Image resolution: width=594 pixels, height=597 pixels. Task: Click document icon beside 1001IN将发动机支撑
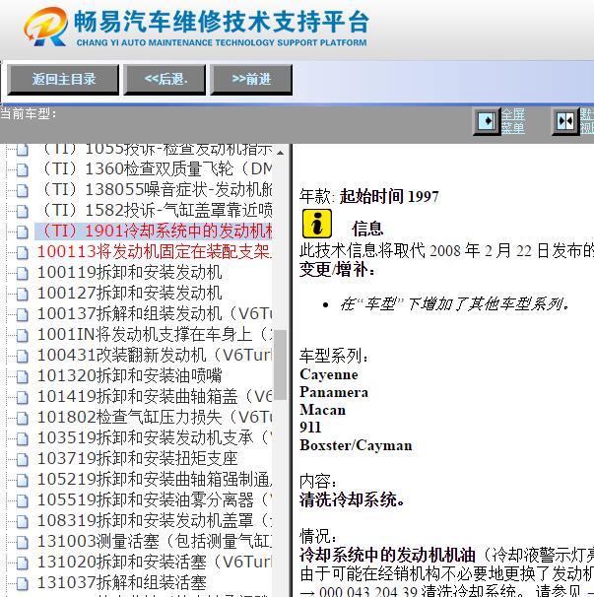[x=22, y=335]
